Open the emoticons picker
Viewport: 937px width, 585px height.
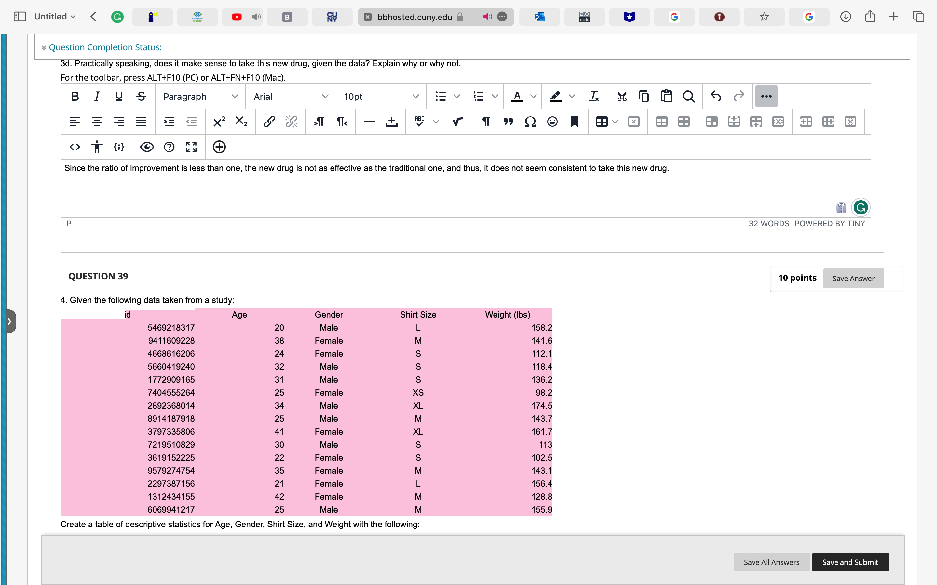click(x=552, y=122)
